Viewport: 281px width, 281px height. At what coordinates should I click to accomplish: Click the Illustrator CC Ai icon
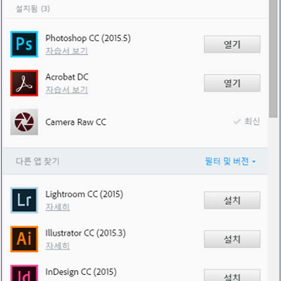click(24, 239)
